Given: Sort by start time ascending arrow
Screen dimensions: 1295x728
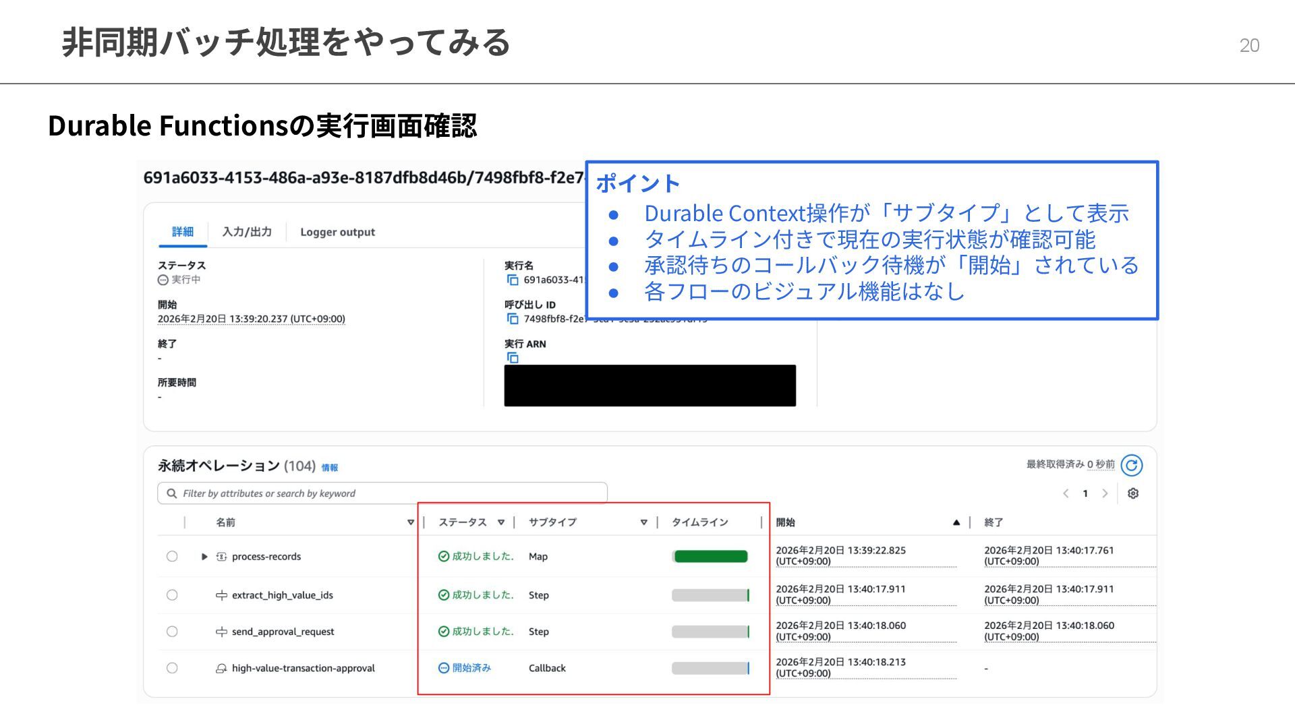Looking at the screenshot, I should pyautogui.click(x=956, y=522).
